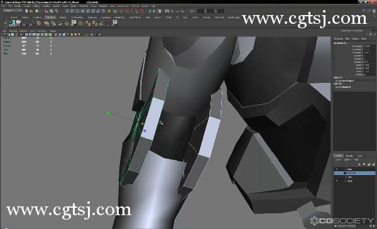Open the Show menu in Channel Box
This screenshot has width=377, height=229.
tap(364, 39)
